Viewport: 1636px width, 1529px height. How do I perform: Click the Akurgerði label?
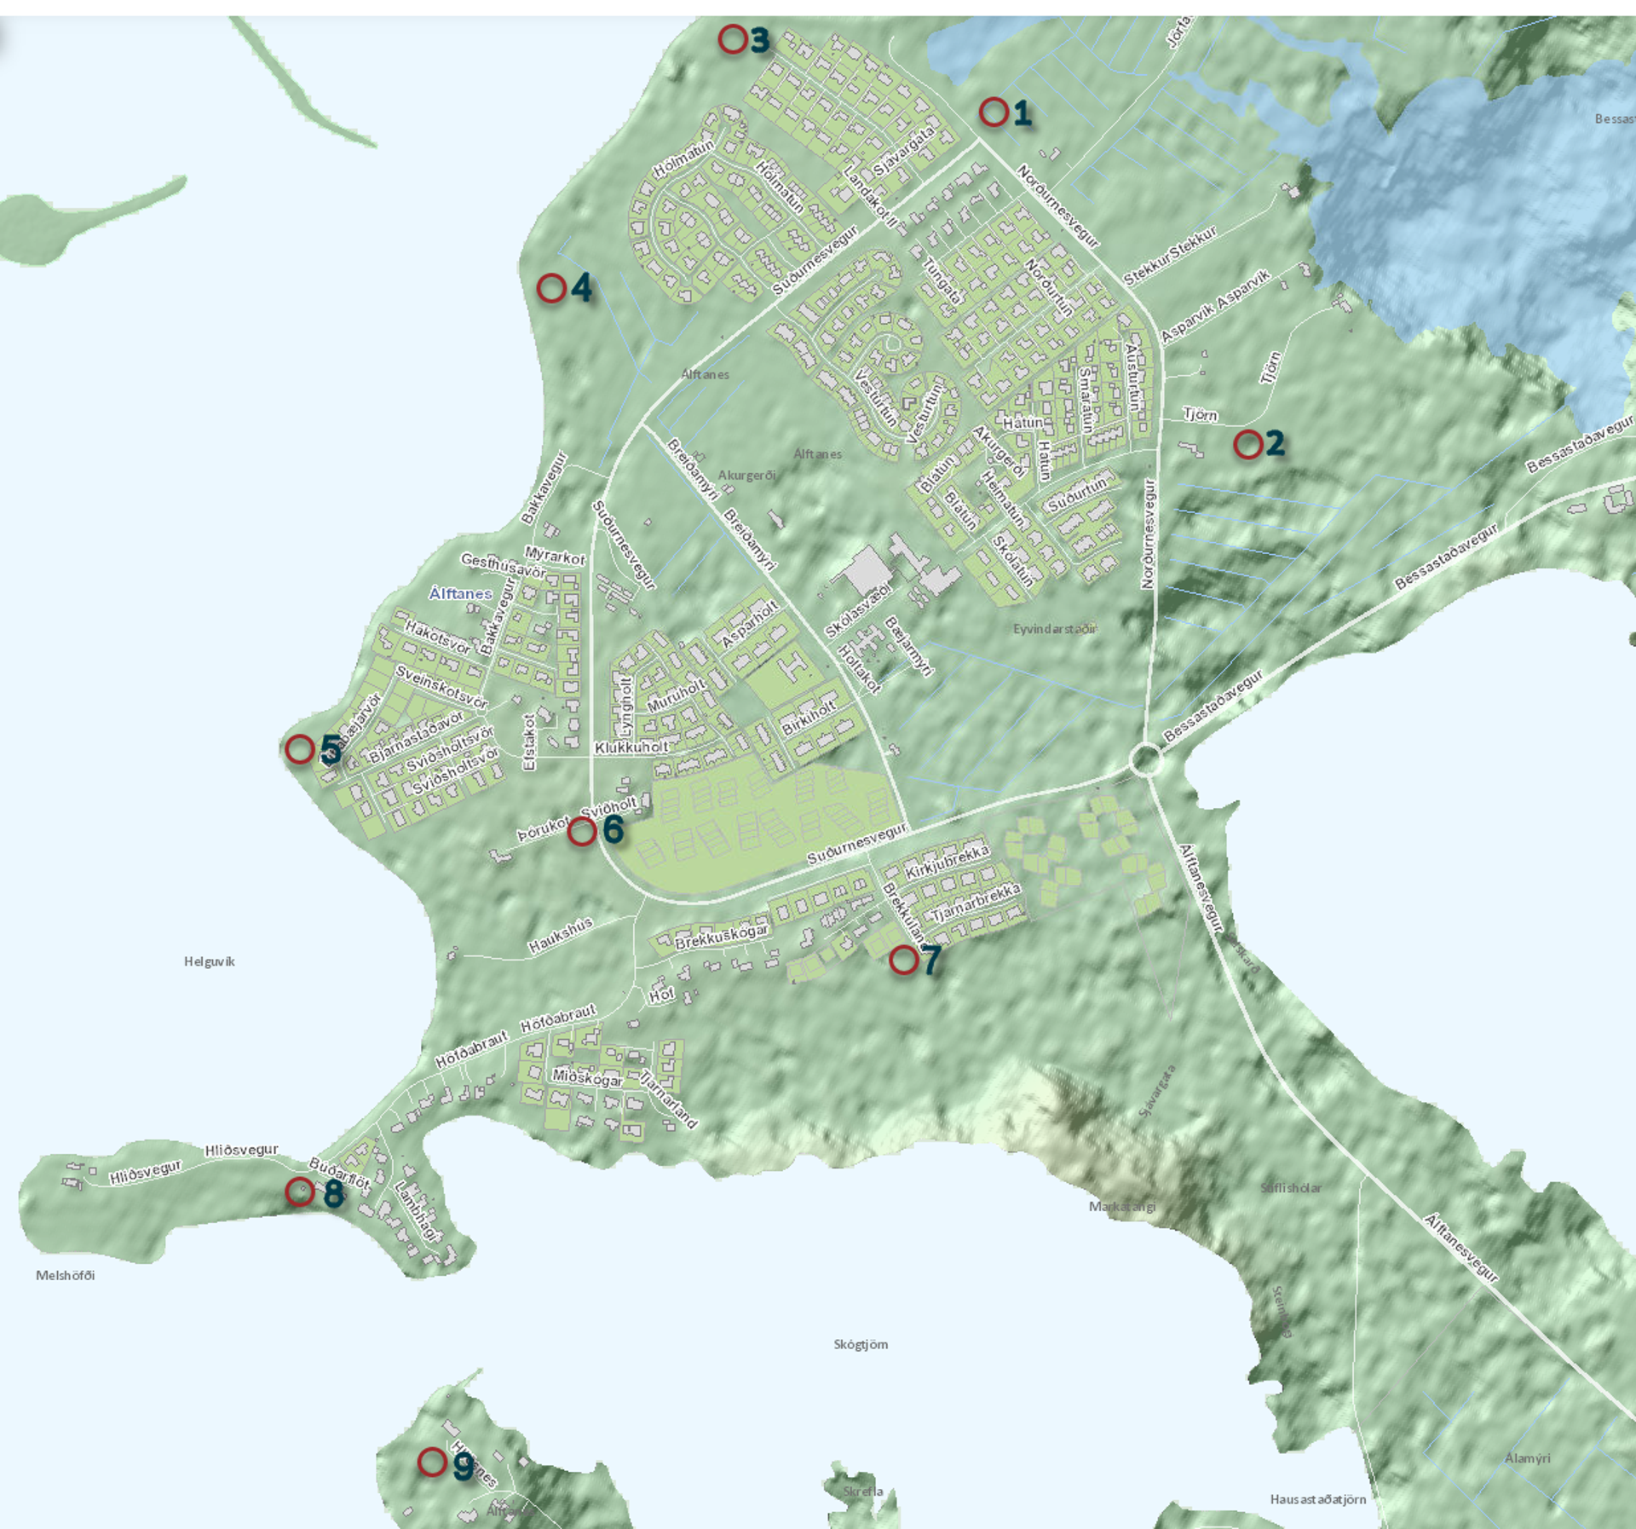(x=746, y=476)
